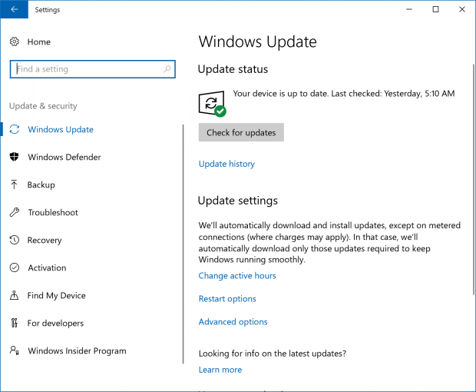Screen dimensions: 476x392
Task: Click Change active hours link
Action: pyautogui.click(x=237, y=276)
